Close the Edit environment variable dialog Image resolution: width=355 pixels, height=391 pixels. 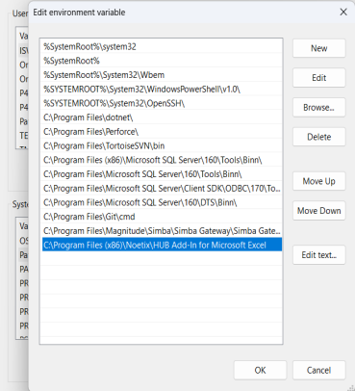point(343,13)
